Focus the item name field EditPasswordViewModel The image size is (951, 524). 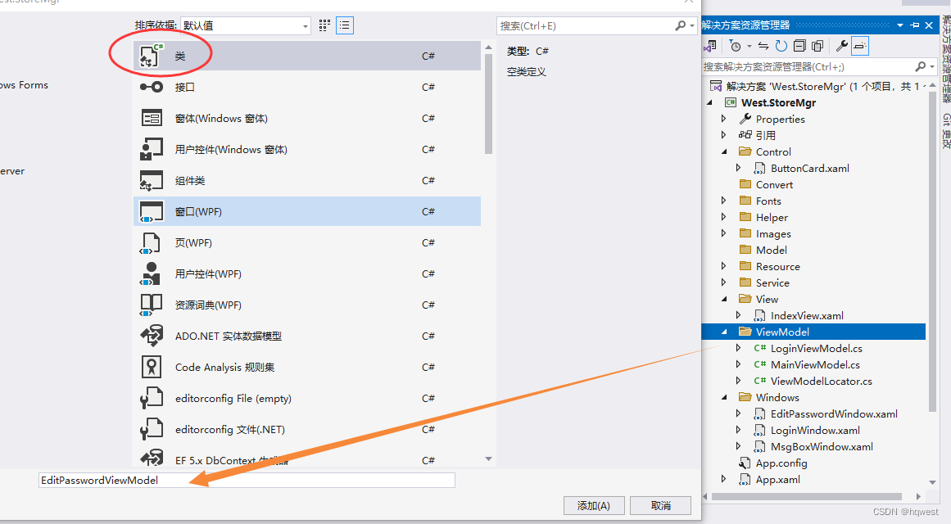tap(247, 481)
